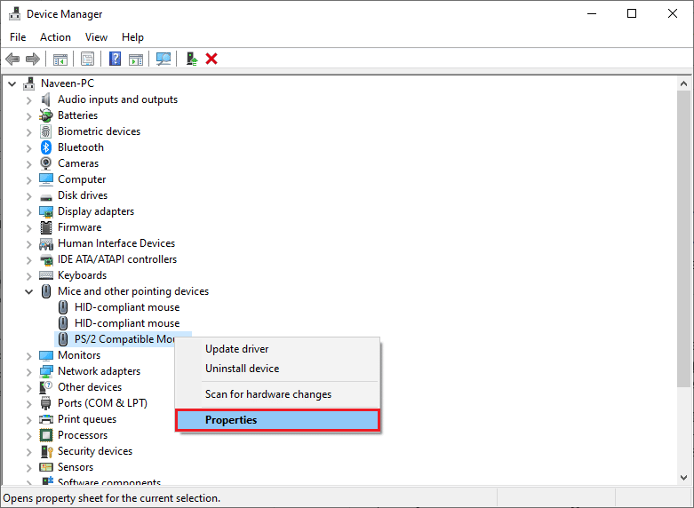Click the scrollbar up arrow
This screenshot has height=508, width=694.
683,83
